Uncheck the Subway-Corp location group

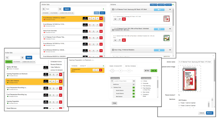pyautogui.click(x=134, y=87)
